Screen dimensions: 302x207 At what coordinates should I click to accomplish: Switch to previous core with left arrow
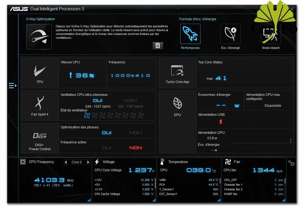66,162
